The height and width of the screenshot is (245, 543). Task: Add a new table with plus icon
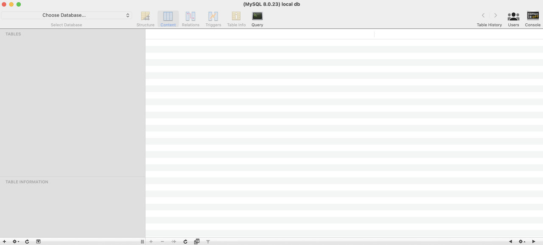(4, 242)
